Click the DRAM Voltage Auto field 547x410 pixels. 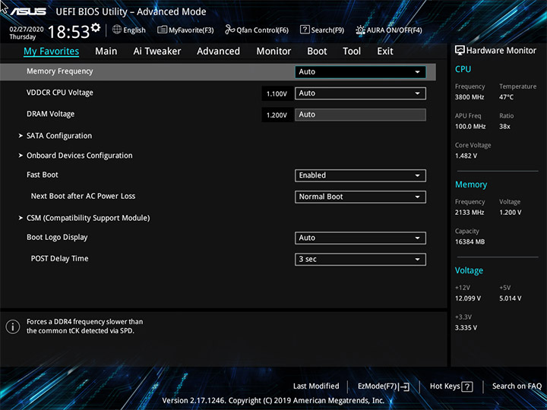tap(360, 115)
